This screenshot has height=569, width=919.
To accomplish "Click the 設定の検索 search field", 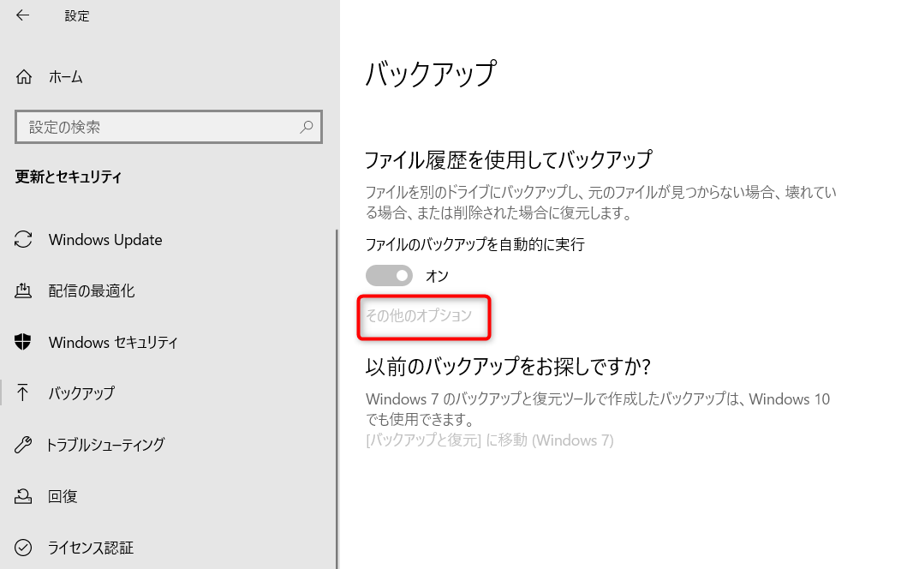I will (169, 127).
